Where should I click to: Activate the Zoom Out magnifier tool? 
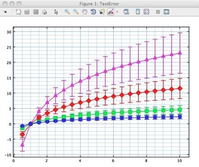pyautogui.click(x=76, y=11)
